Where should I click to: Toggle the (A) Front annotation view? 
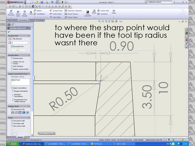[12, 80]
